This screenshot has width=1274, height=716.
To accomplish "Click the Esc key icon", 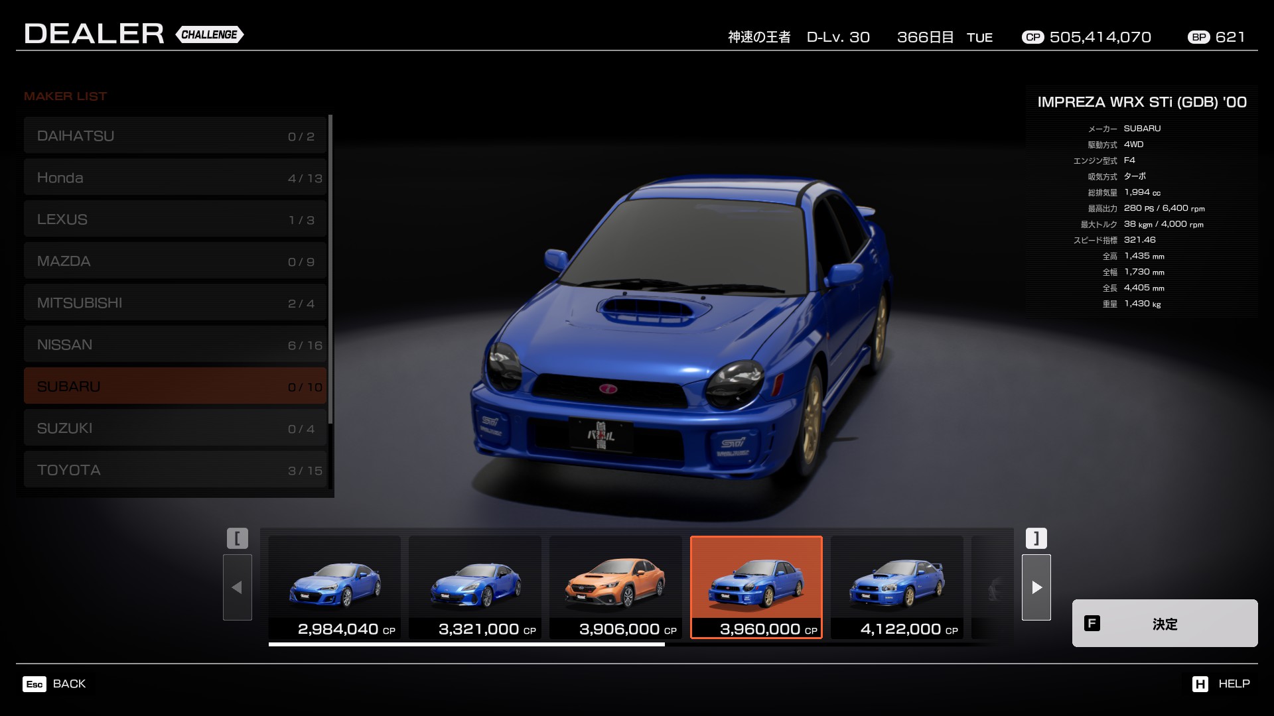I will pyautogui.click(x=35, y=684).
